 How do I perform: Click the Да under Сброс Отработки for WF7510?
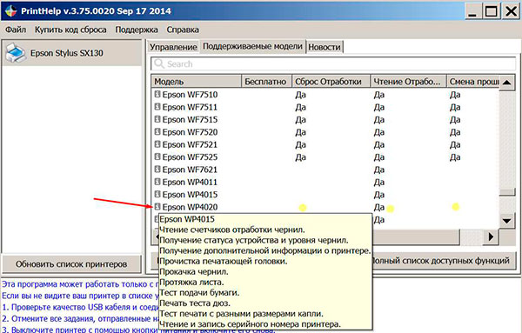(x=300, y=95)
